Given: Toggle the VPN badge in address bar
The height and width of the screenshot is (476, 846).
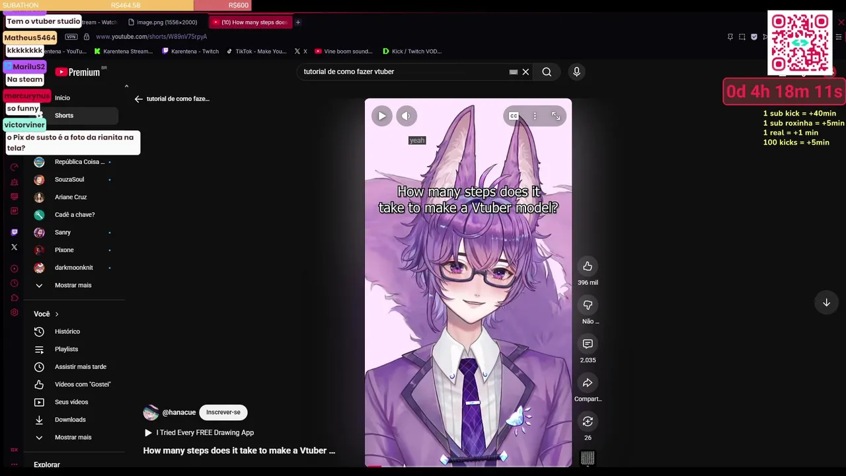Looking at the screenshot, I should click(x=71, y=37).
